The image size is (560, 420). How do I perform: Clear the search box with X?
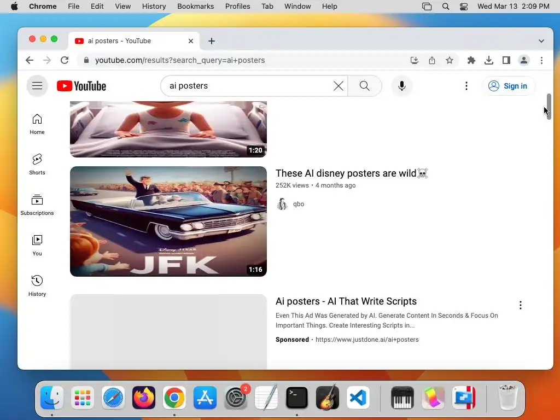point(338,86)
